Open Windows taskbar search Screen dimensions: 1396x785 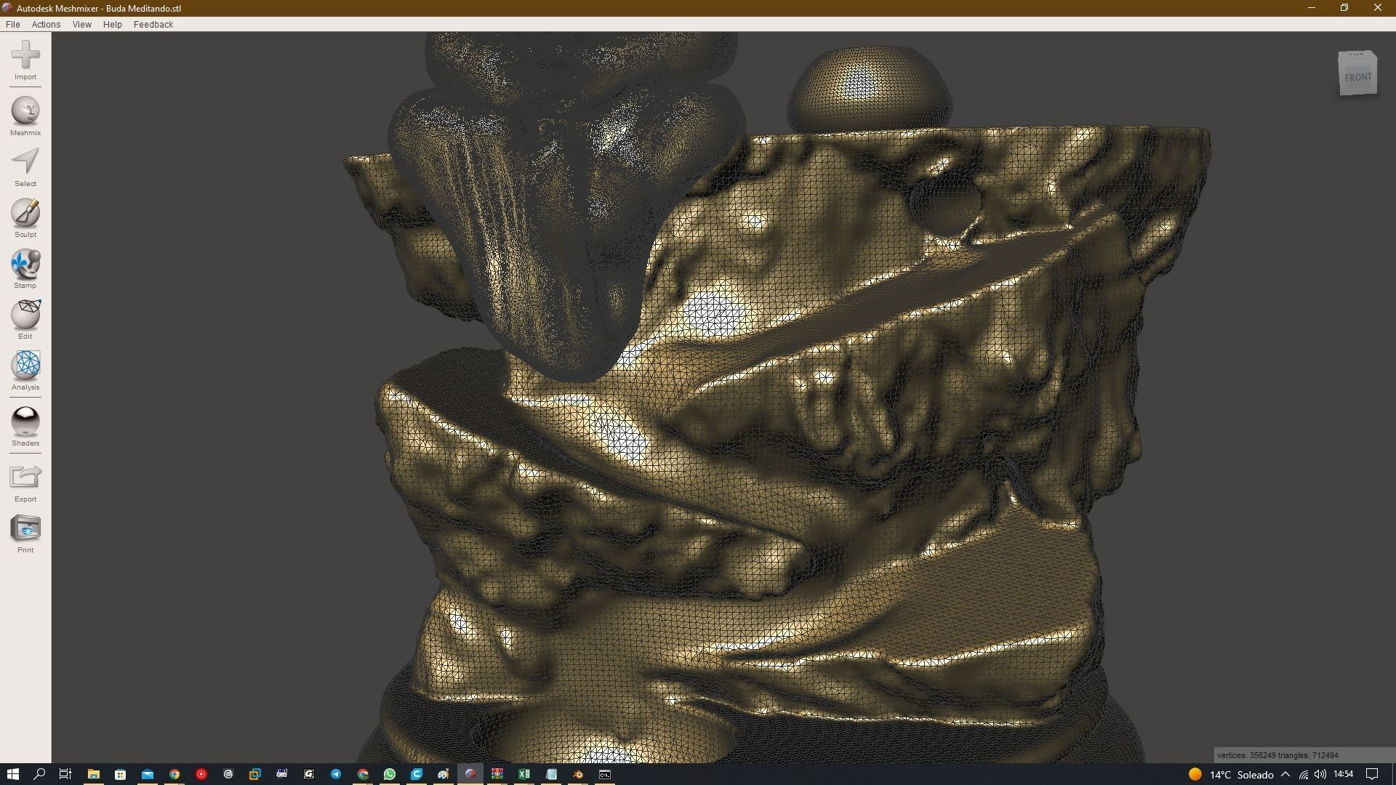pos(39,774)
